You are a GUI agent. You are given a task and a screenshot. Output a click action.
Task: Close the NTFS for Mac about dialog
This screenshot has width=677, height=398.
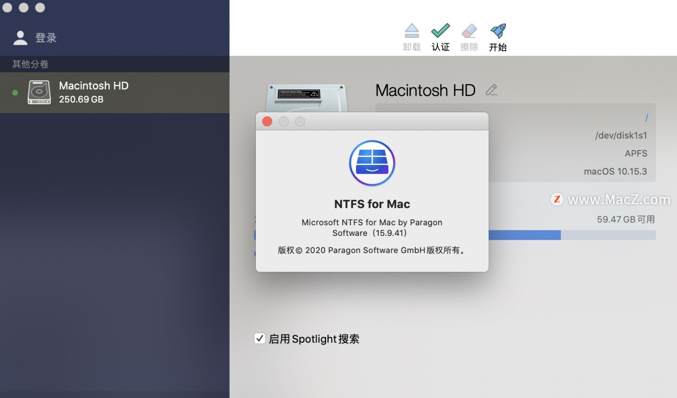click(x=267, y=121)
